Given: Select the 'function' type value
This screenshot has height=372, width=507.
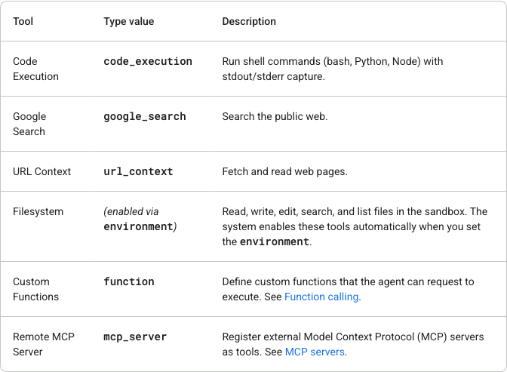Looking at the screenshot, I should pyautogui.click(x=129, y=281).
